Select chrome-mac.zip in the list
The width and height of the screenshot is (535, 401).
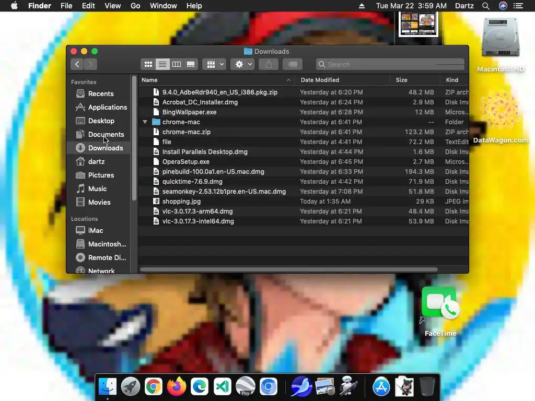304,132
